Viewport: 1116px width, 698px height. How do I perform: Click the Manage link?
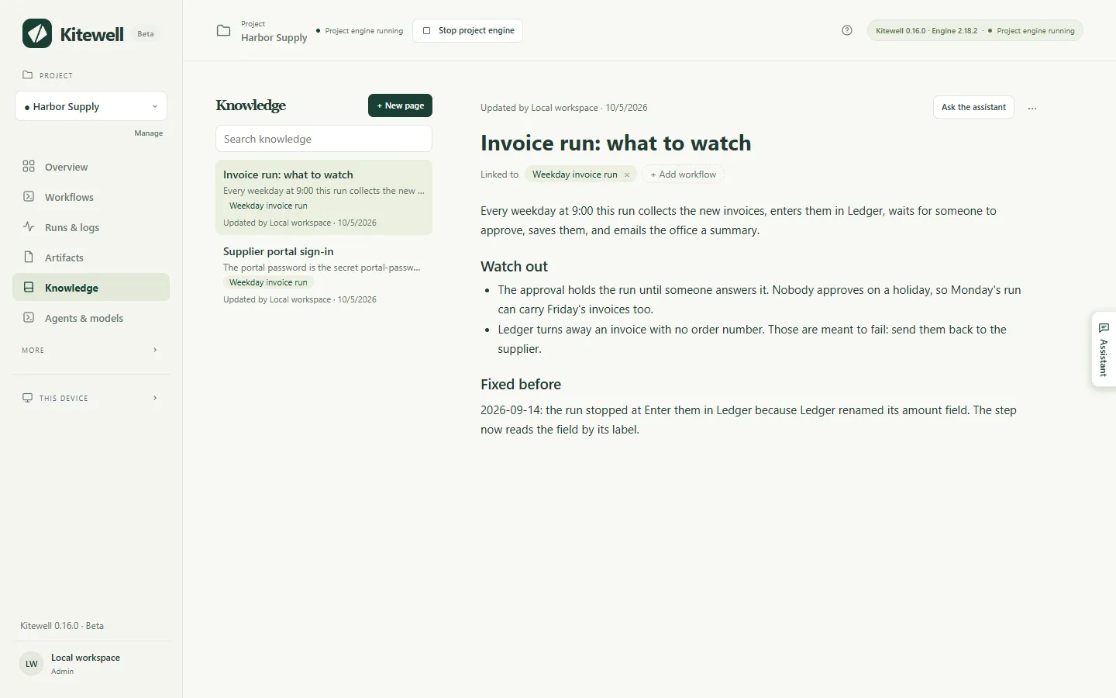[148, 133]
